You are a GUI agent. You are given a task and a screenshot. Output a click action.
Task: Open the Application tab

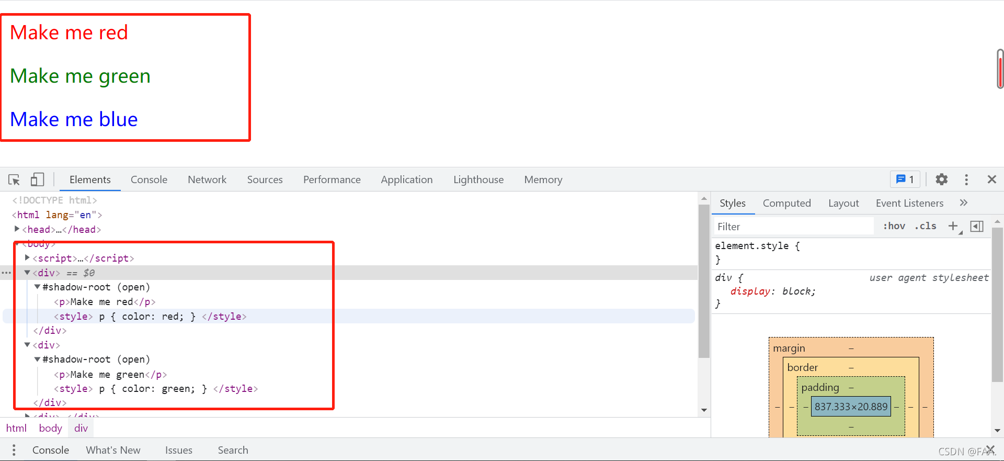click(x=407, y=179)
